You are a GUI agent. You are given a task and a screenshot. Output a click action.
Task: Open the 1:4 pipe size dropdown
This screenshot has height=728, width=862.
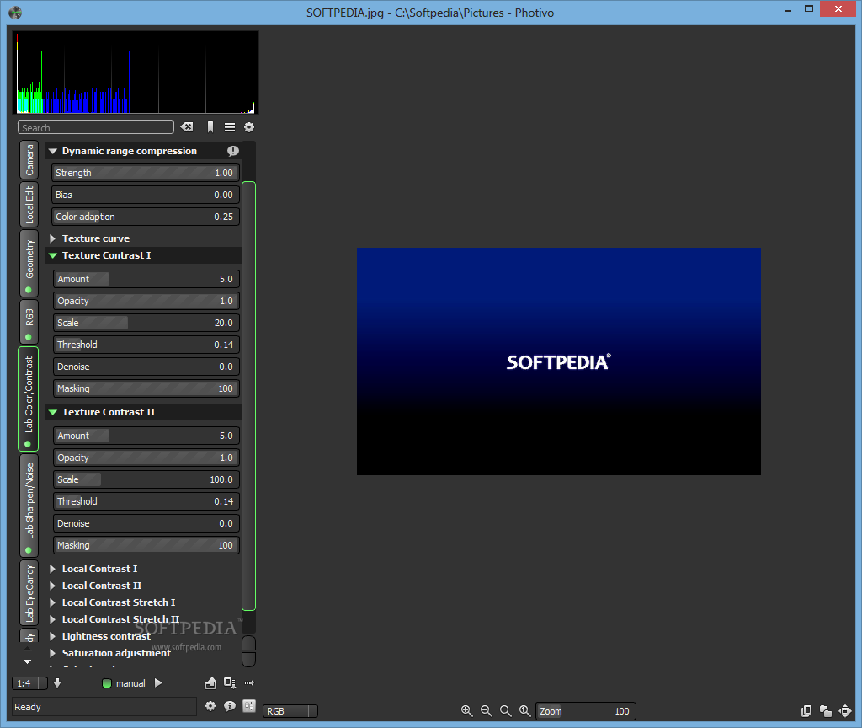pyautogui.click(x=29, y=683)
